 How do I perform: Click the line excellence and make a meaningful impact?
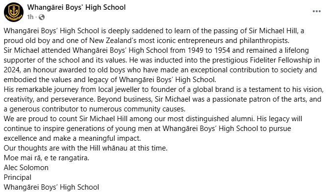click(x=73, y=138)
